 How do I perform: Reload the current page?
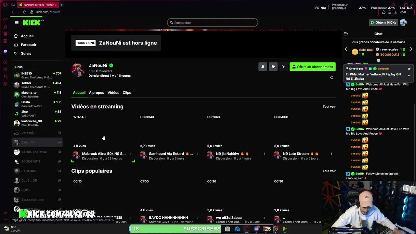click(x=24, y=12)
